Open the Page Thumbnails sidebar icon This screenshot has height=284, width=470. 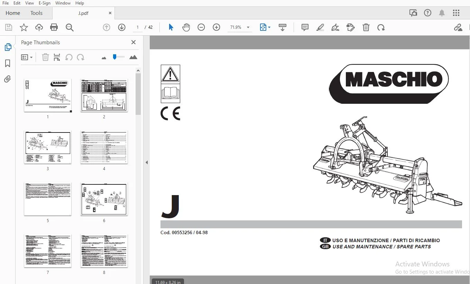click(x=8, y=47)
